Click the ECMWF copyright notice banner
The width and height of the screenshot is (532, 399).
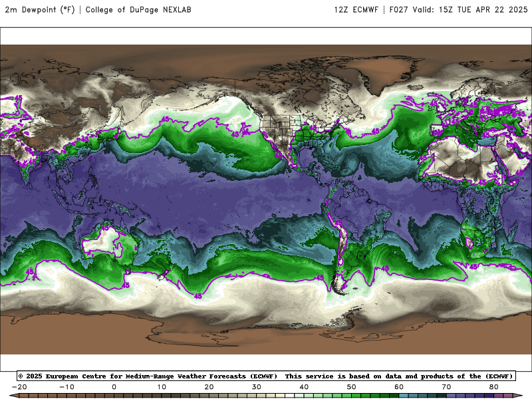(266, 376)
